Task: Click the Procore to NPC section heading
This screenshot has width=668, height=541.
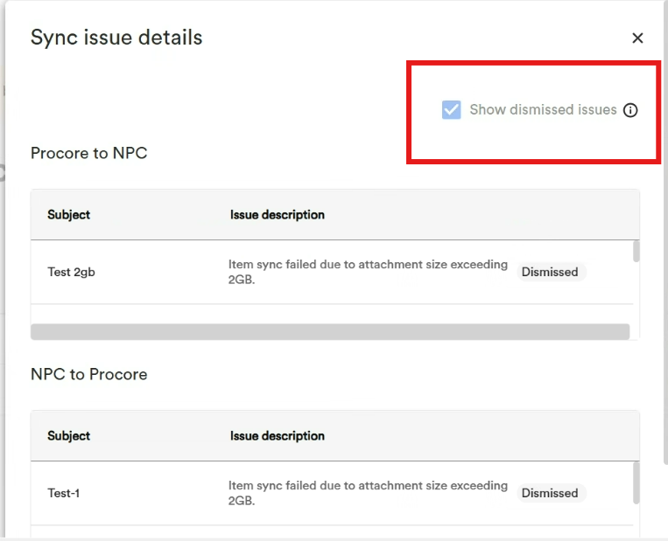Action: point(89,153)
